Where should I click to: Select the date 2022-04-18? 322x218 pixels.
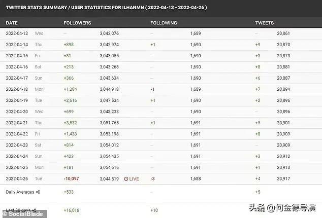(x=17, y=89)
